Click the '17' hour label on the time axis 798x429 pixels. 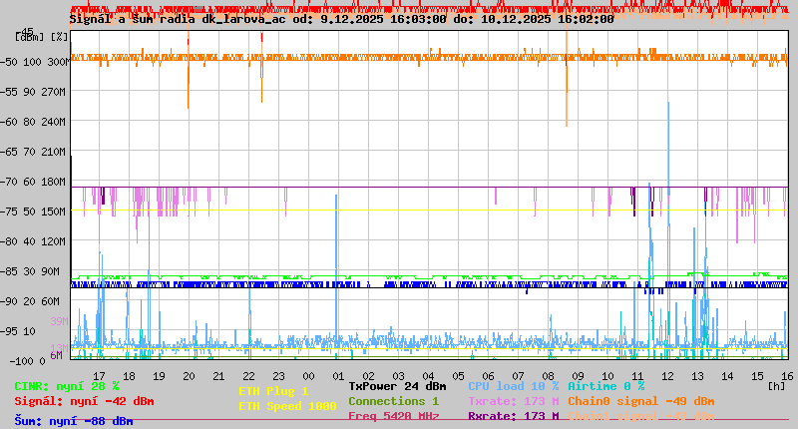[x=99, y=376]
